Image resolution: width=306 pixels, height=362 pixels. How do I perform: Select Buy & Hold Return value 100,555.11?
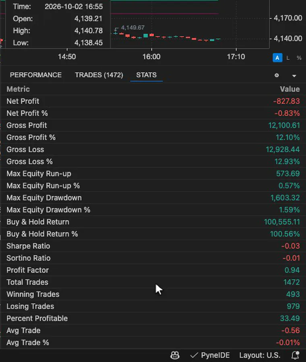coord(282,222)
